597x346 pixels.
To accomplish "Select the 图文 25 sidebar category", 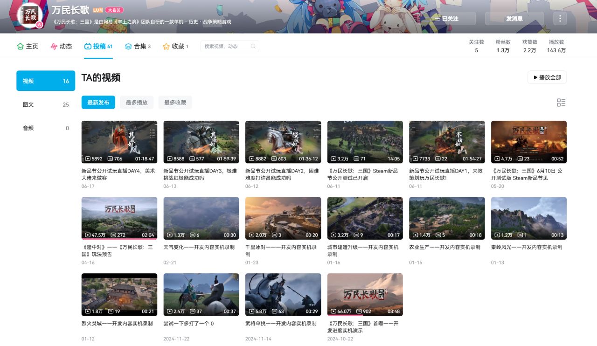I will click(46, 104).
